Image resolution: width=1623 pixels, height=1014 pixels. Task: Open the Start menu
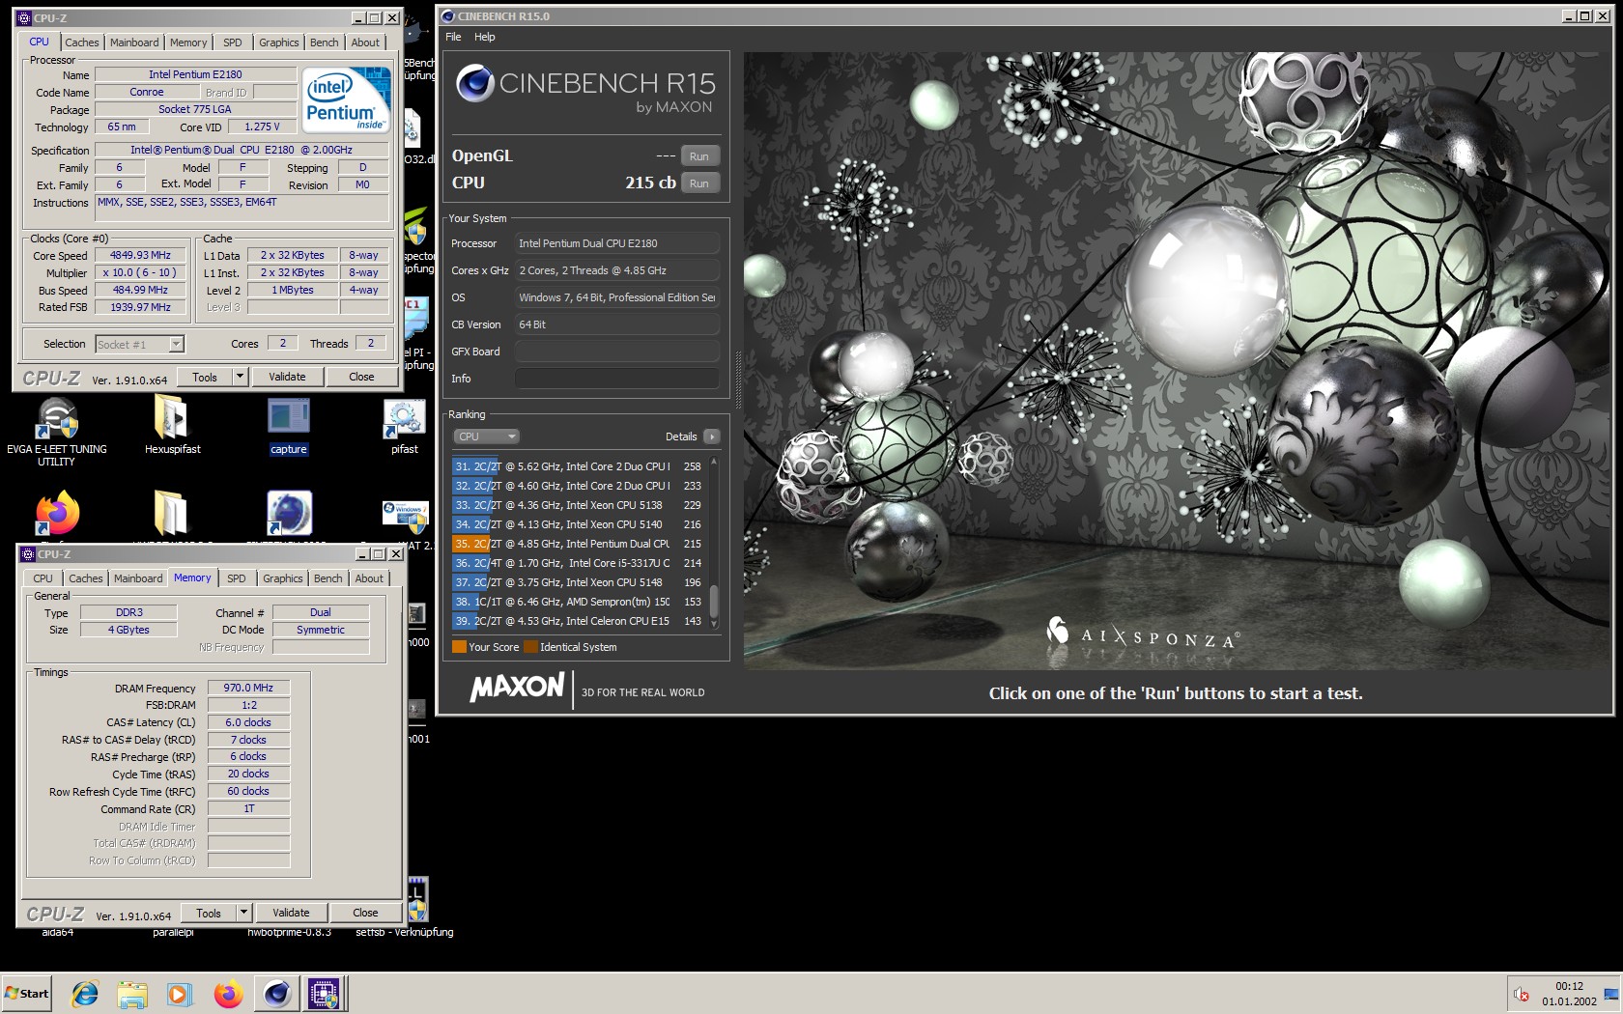point(27,994)
